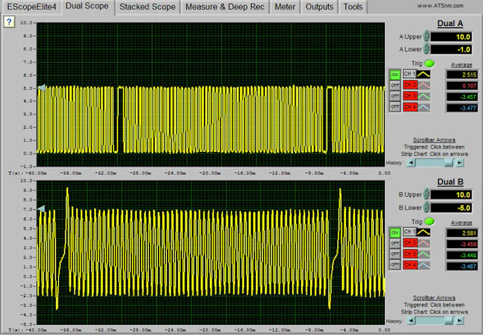This screenshot has height=335, width=483.
Task: Toggle Dual B CH 1 ON switch
Action: (395, 232)
